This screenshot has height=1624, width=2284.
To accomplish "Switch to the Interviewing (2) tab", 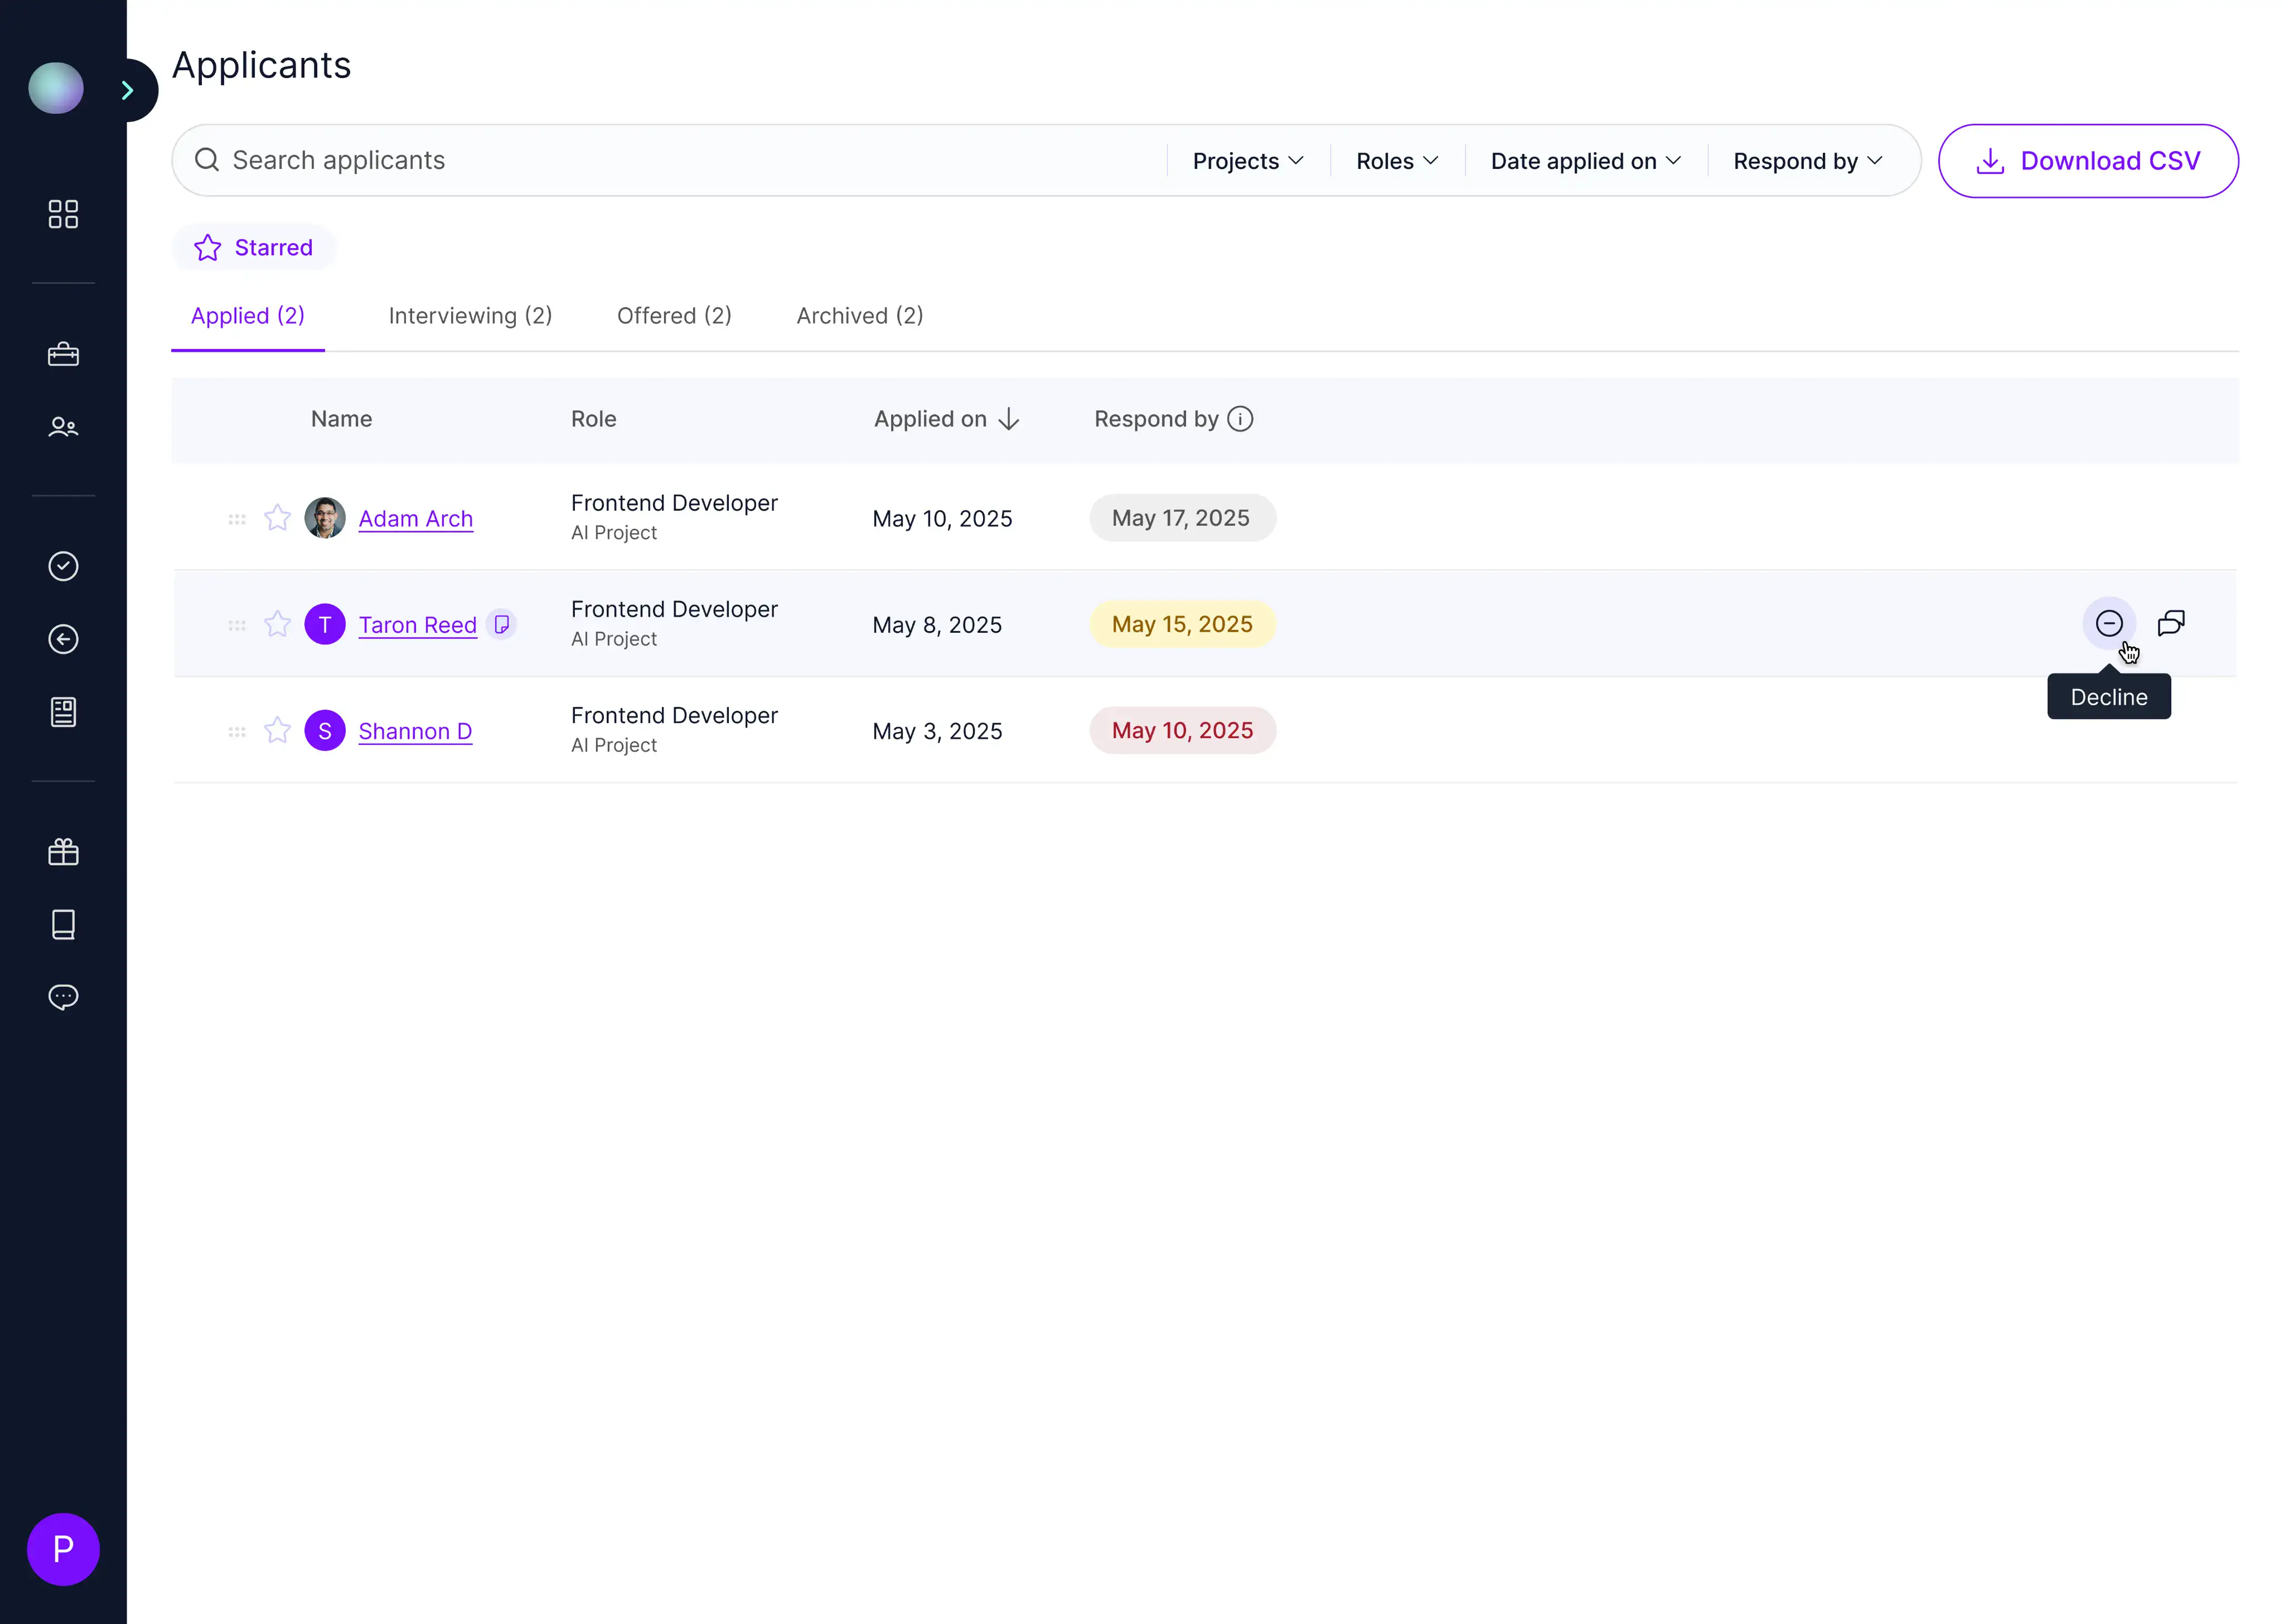I will (470, 316).
